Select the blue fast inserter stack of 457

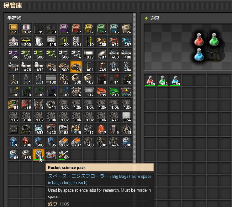(126, 41)
